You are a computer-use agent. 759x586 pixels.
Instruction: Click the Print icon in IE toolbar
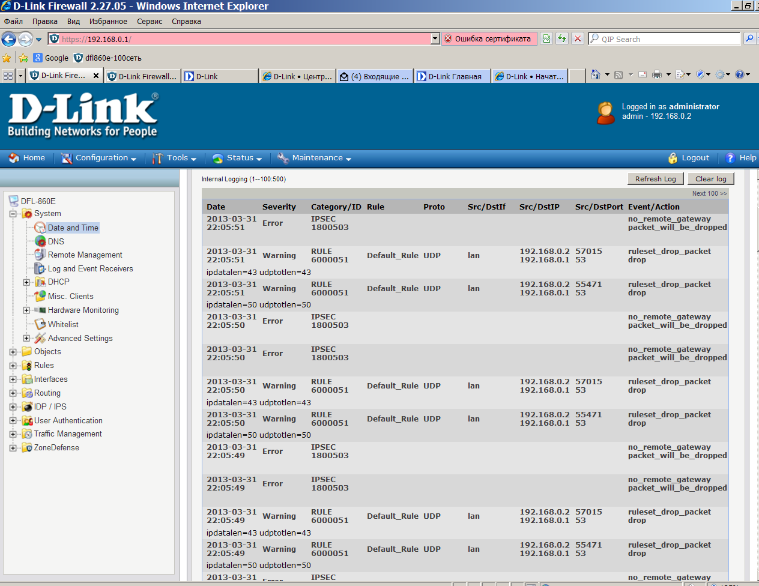(657, 74)
